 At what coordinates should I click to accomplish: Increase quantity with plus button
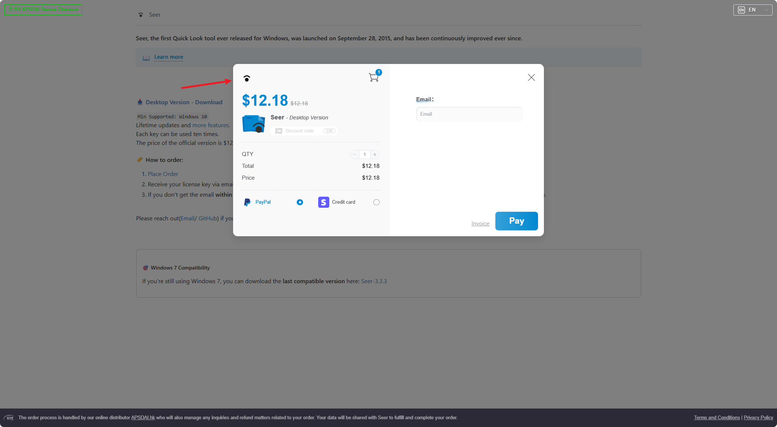point(375,155)
